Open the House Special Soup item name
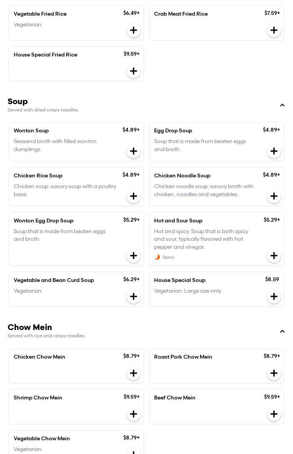This screenshot has width=293, height=454. pos(180,280)
